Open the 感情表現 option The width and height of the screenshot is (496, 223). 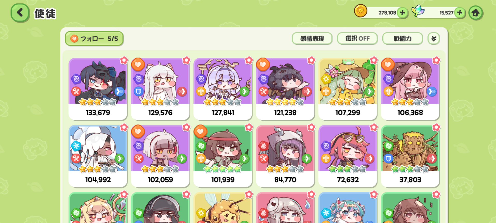pyautogui.click(x=312, y=38)
